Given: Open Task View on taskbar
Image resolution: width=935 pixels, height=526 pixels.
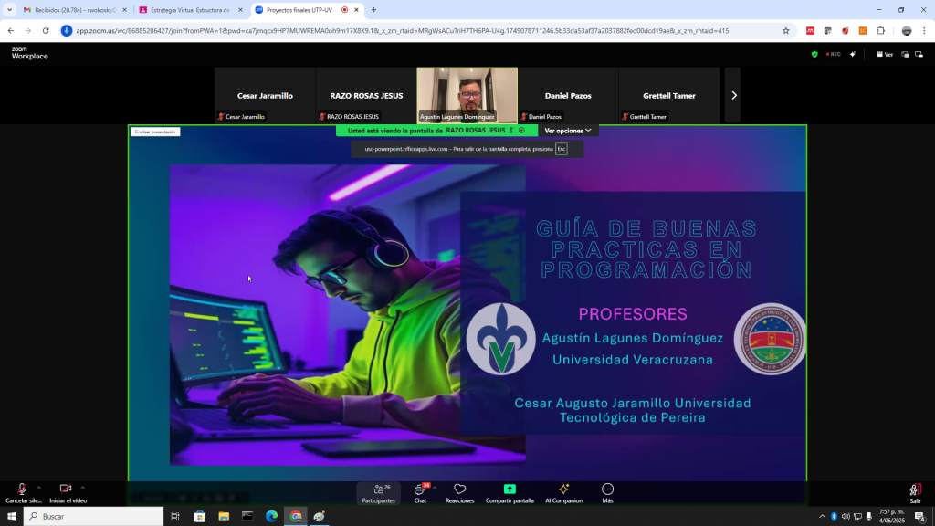Looking at the screenshot, I should point(175,517).
